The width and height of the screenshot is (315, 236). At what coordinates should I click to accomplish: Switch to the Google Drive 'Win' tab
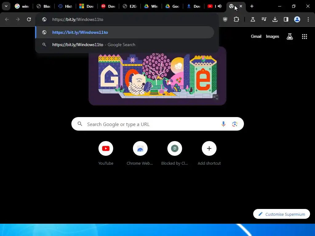pos(151,6)
